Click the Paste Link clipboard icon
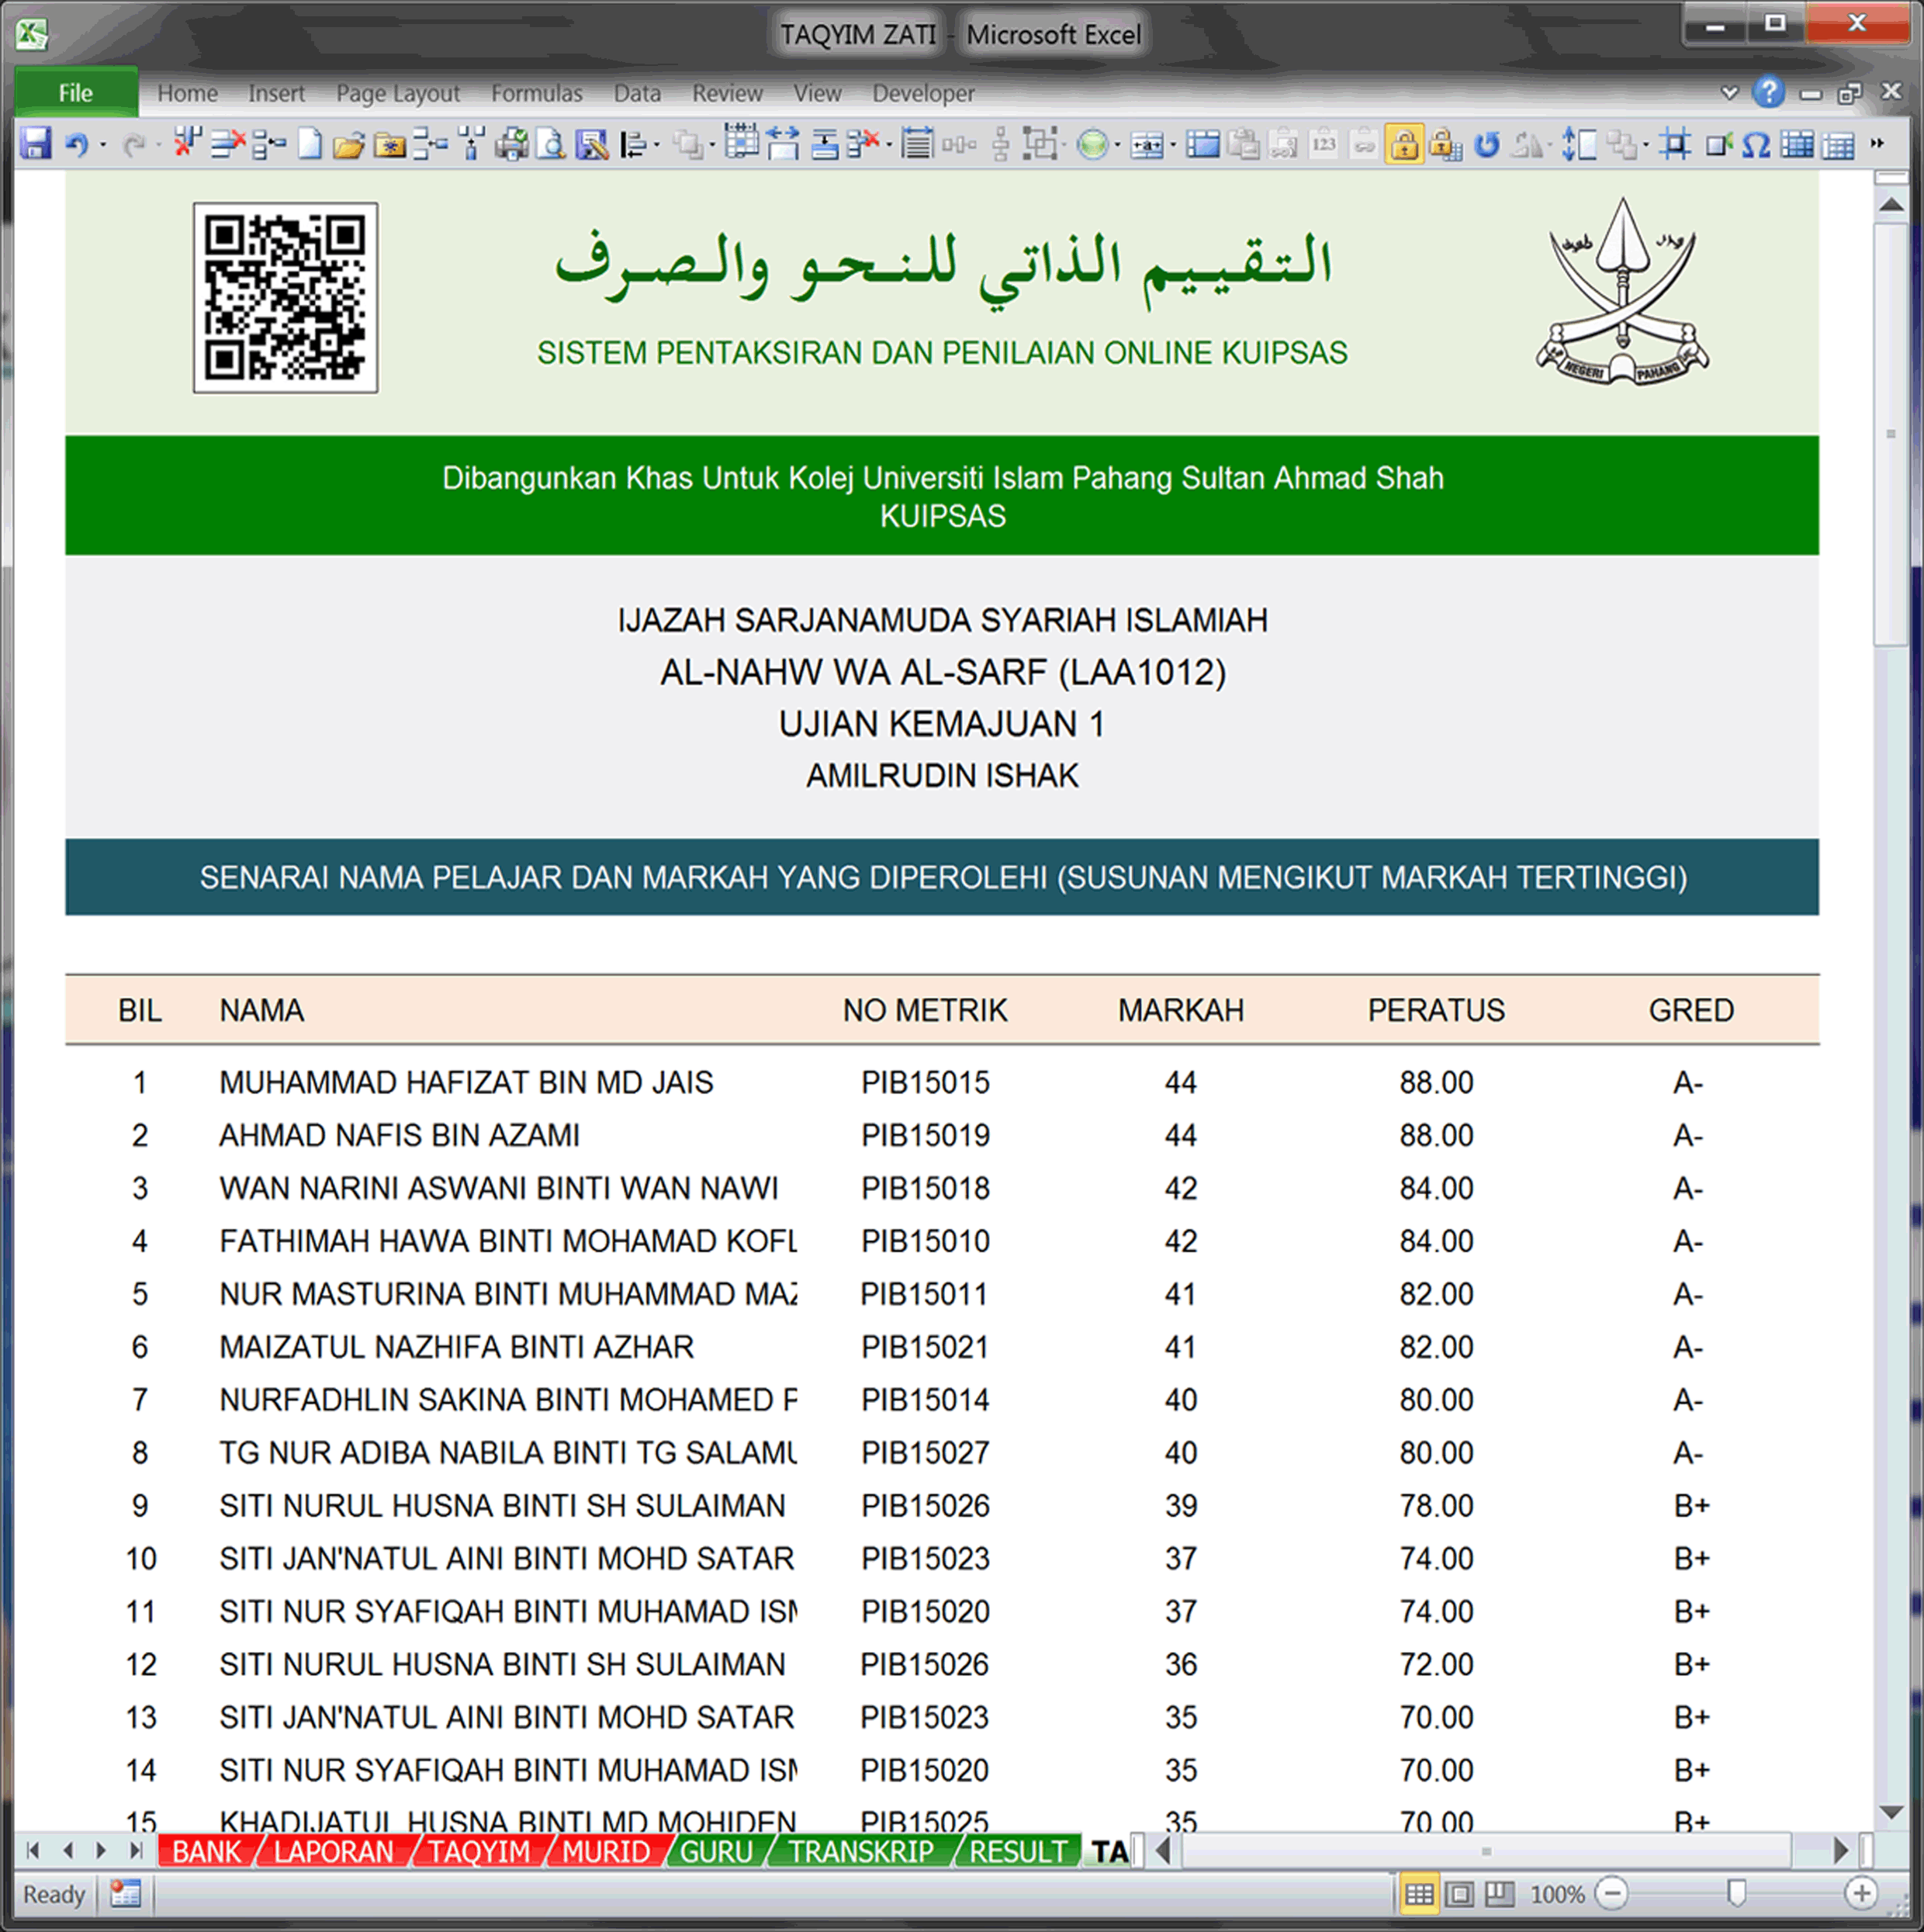The width and height of the screenshot is (1924, 1932). [x=1363, y=144]
